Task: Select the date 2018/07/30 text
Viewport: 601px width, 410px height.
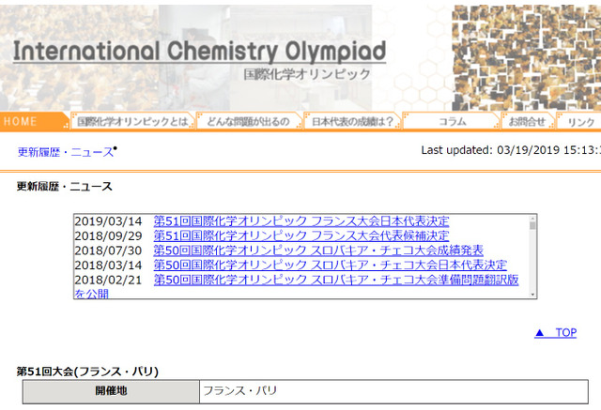Action: (x=108, y=250)
